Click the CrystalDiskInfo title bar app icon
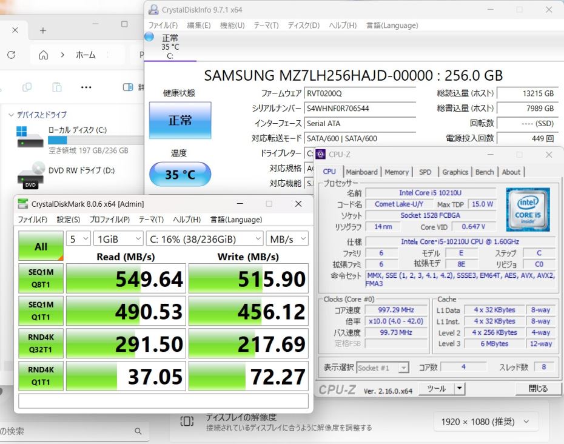The image size is (564, 444). (153, 10)
